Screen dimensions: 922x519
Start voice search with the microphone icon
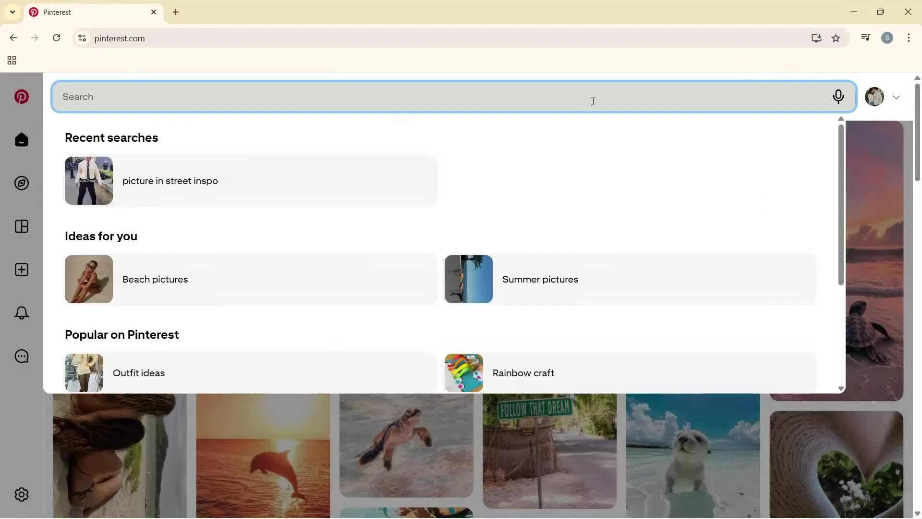838,97
